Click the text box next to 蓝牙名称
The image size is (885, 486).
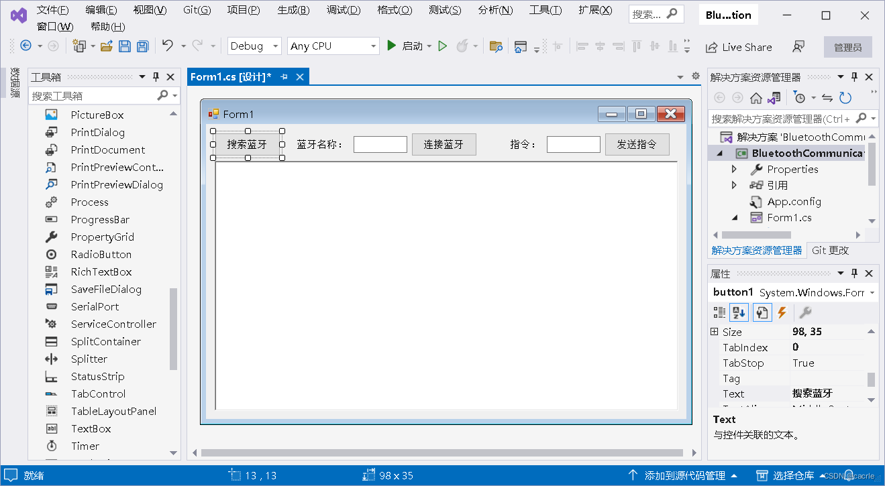pyautogui.click(x=380, y=144)
